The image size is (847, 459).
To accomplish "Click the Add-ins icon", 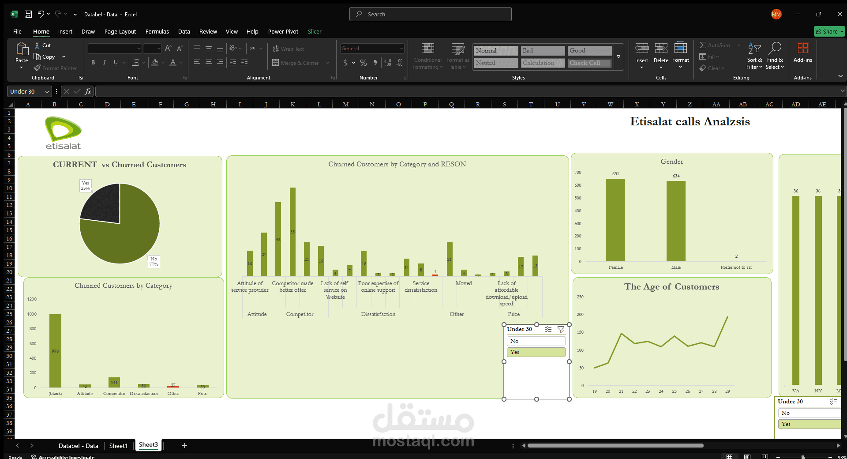I will pos(802,48).
